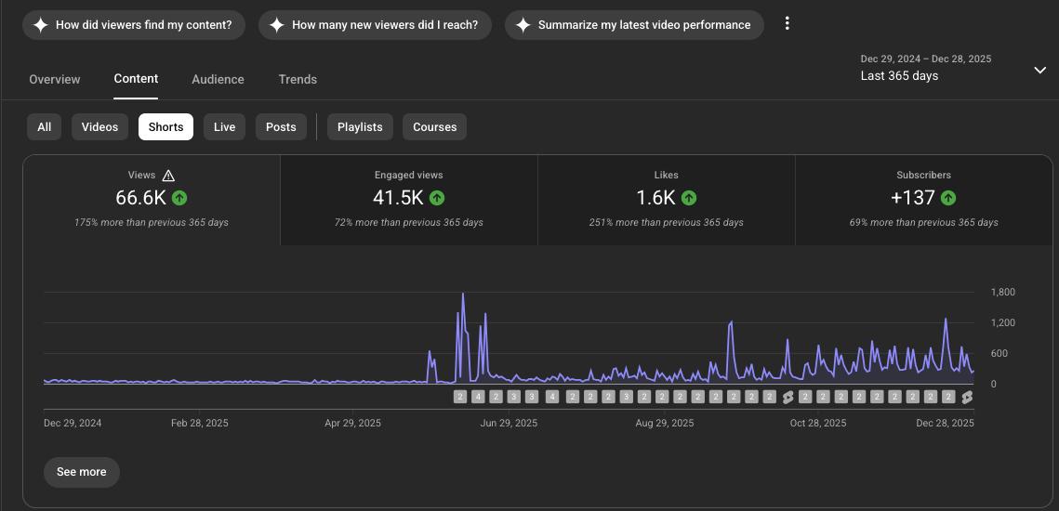Select the Subscribers metric card
1059x511 pixels.
[923, 199]
